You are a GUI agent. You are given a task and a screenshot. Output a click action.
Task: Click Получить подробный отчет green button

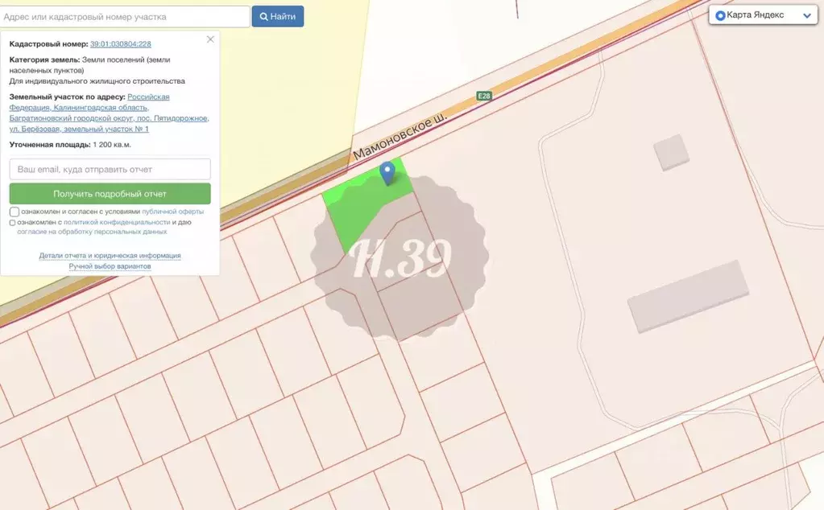pos(110,194)
